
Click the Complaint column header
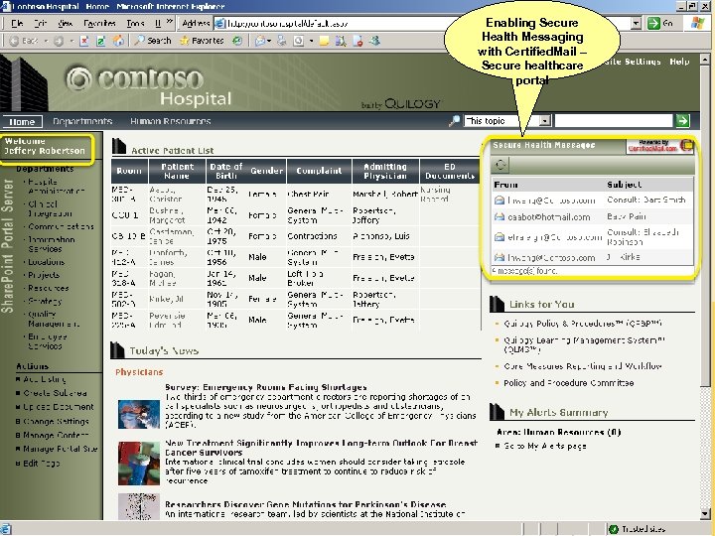point(319,171)
